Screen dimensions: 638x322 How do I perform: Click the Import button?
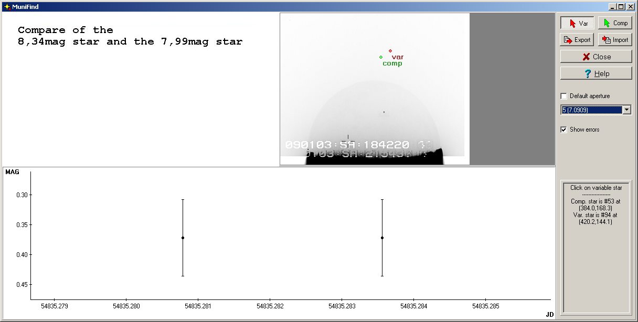click(x=615, y=40)
